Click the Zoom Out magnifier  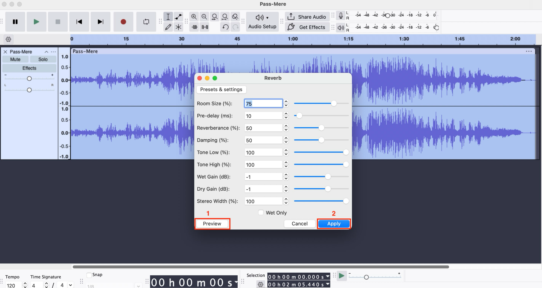204,17
